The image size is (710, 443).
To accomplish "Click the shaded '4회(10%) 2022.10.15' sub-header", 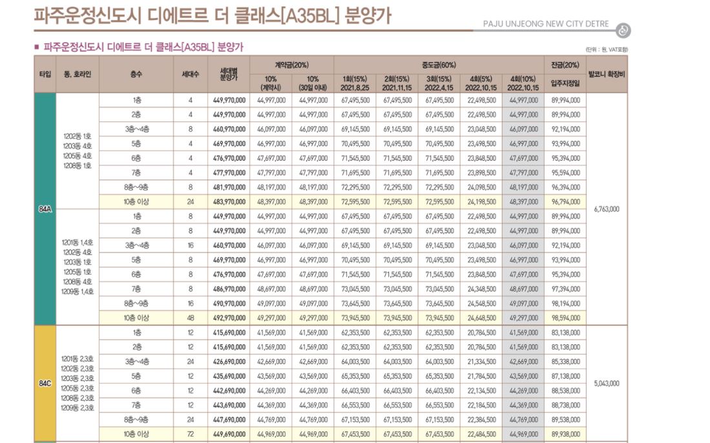I will [523, 83].
